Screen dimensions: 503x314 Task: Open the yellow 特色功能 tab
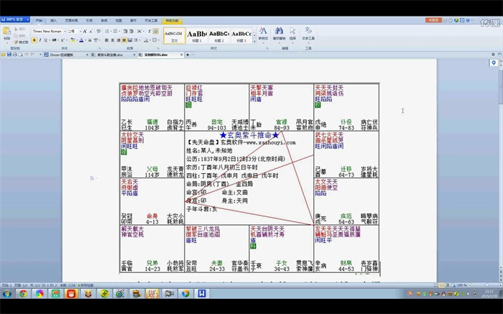click(172, 21)
